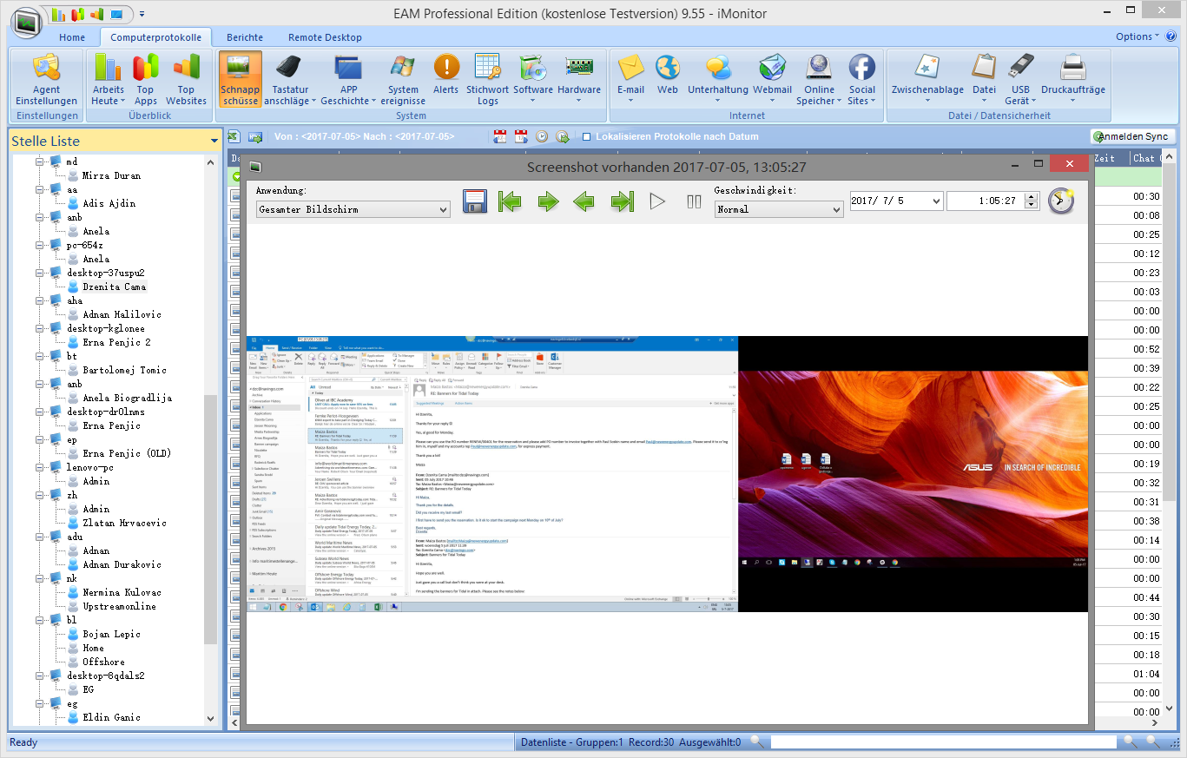Select Adnan Halilovic in the tree
Screen dimensions: 1187x758
coord(122,314)
